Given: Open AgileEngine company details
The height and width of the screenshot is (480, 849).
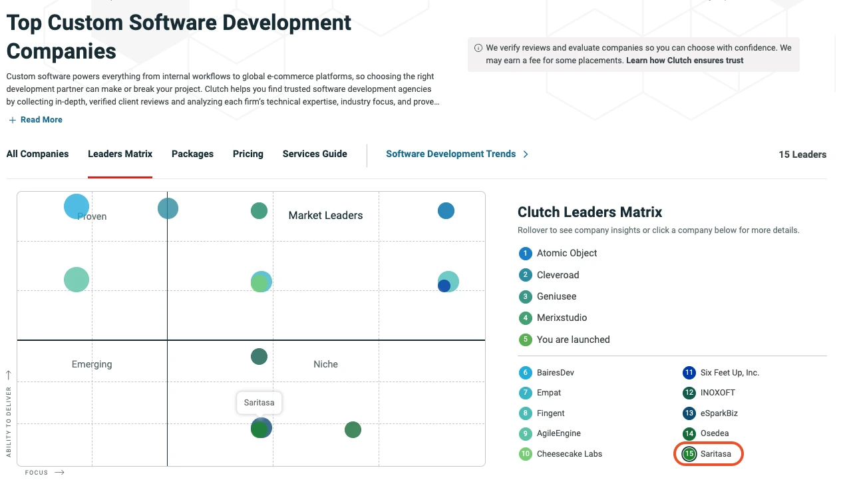Looking at the screenshot, I should (557, 433).
